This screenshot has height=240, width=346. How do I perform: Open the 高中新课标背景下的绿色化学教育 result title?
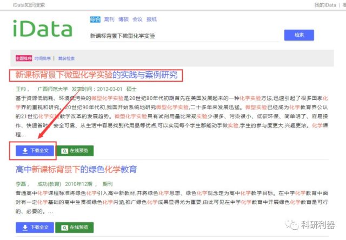point(76,169)
